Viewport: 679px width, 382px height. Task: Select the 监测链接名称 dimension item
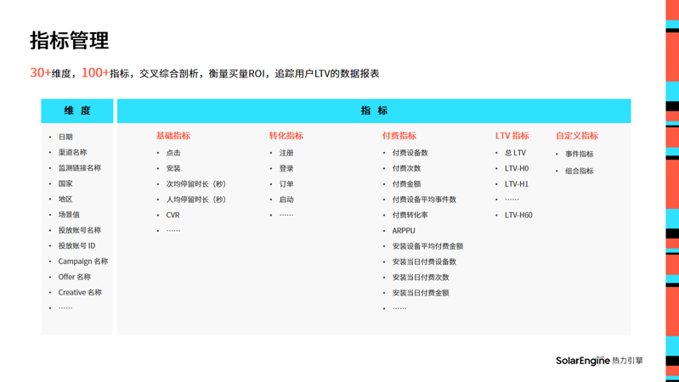tap(80, 168)
